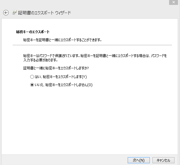Click the キャンセル button
The width and height of the screenshot is (180, 165).
[x=163, y=160]
